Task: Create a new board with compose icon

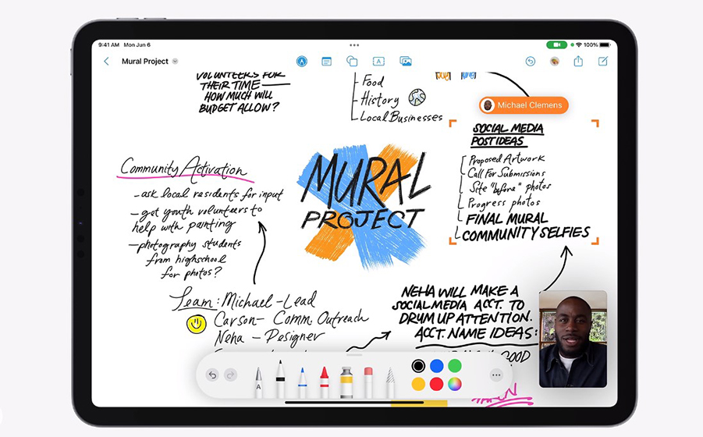Action: (x=603, y=62)
